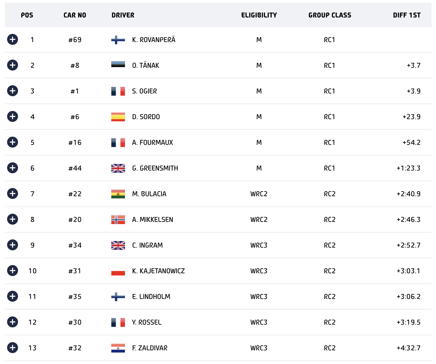Click the Paraguay flag next to Zaldivar
This screenshot has height=364, width=436.
[118, 348]
